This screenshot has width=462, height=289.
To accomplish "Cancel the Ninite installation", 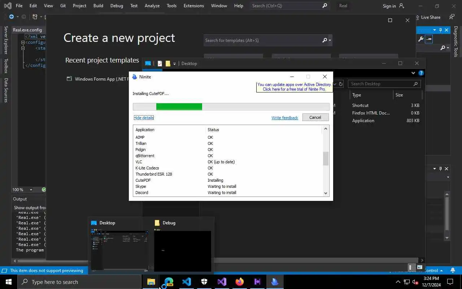I will click(x=315, y=117).
